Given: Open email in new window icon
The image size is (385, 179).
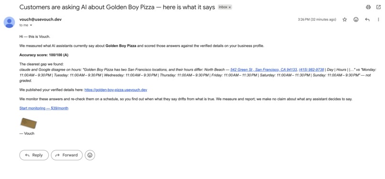Looking at the screenshot, I should (x=378, y=7).
